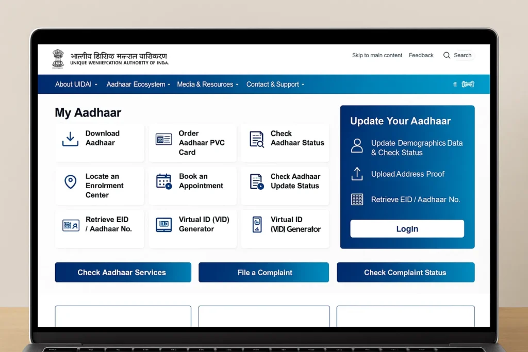The height and width of the screenshot is (352, 528).
Task: Click the Upload Address Proof link
Action: (x=408, y=174)
